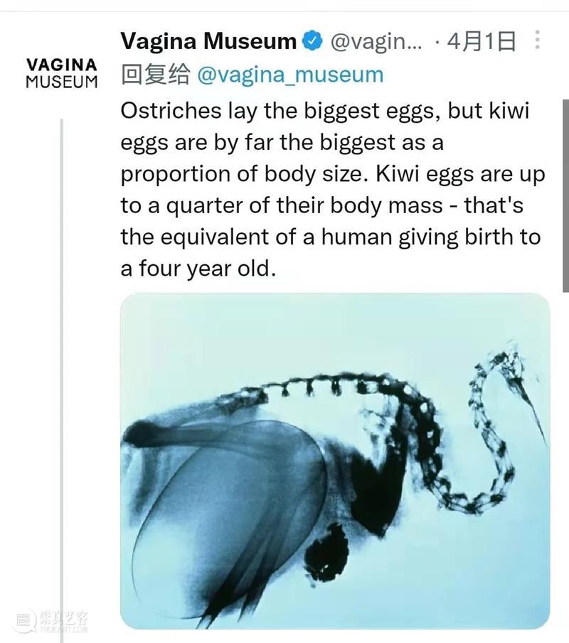Viewport: 569px width, 643px height.
Task: Click the phrase 'four year old'
Action: pyautogui.click(x=206, y=269)
